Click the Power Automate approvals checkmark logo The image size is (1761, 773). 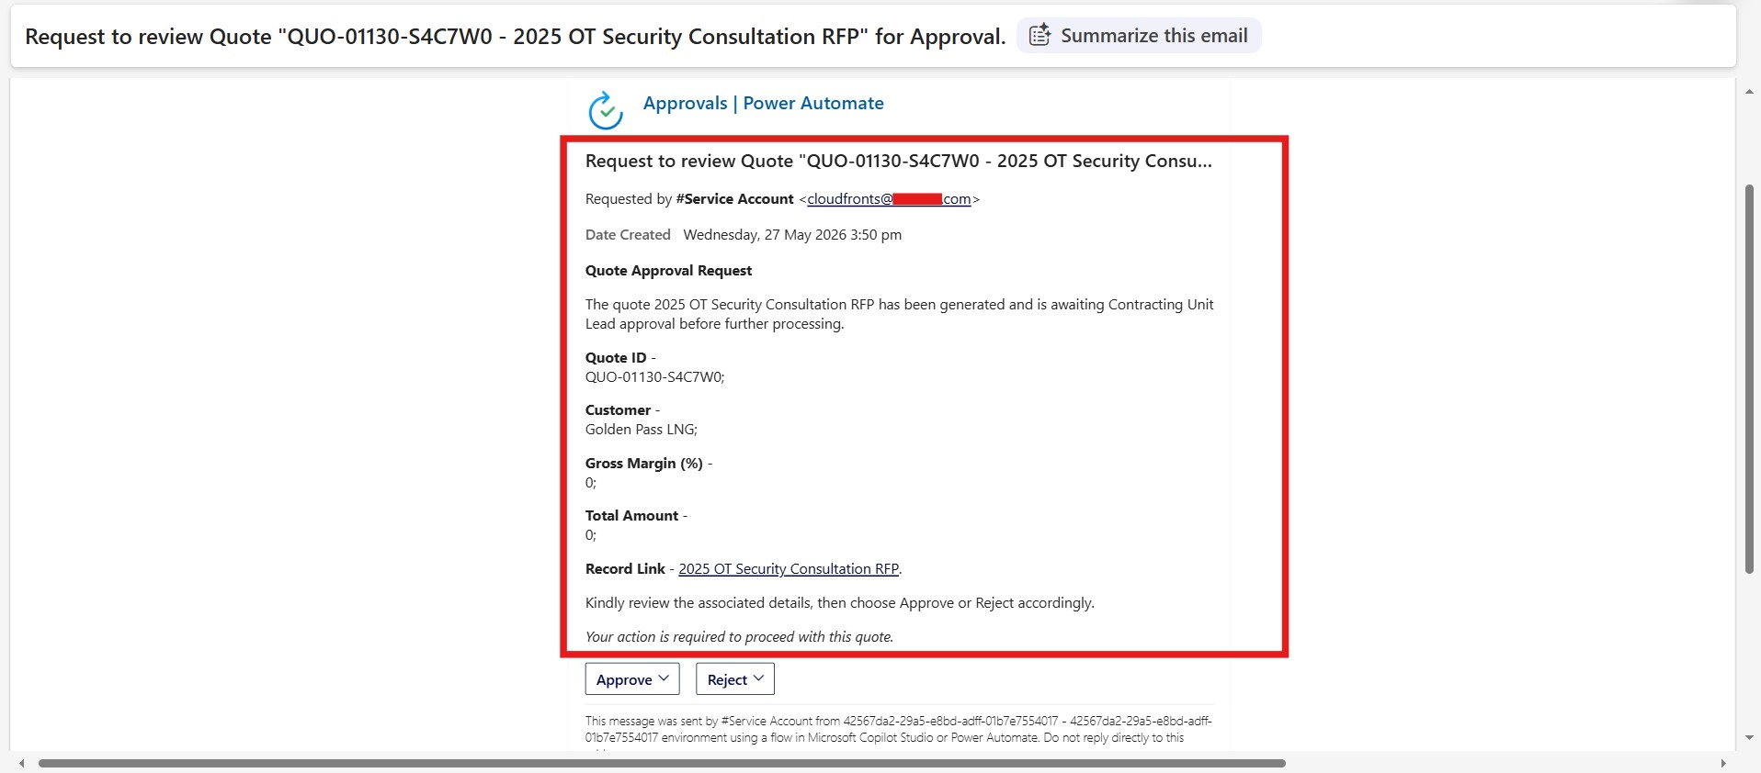pyautogui.click(x=606, y=110)
